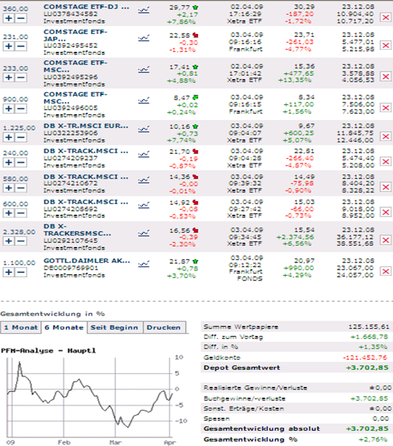
Task: Click minus button for 233,00 position
Action: tap(21, 78)
